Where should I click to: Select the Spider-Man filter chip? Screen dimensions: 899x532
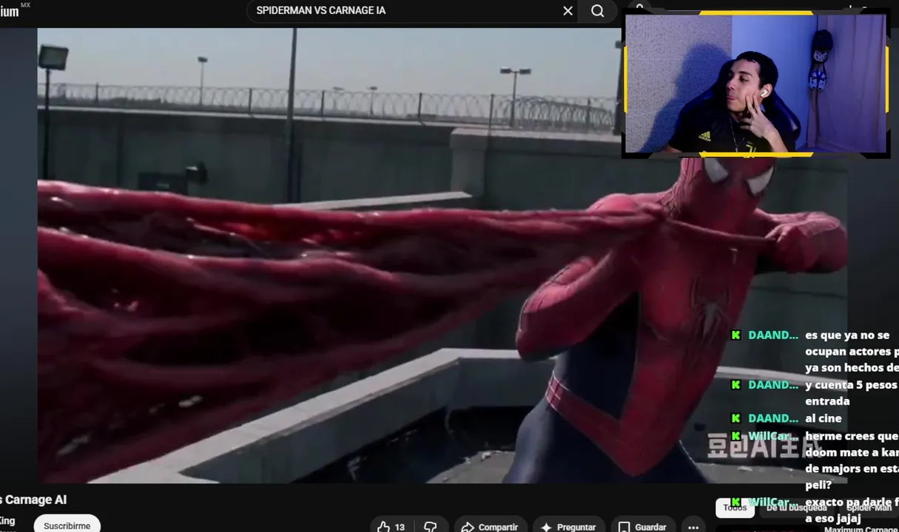tap(869, 508)
